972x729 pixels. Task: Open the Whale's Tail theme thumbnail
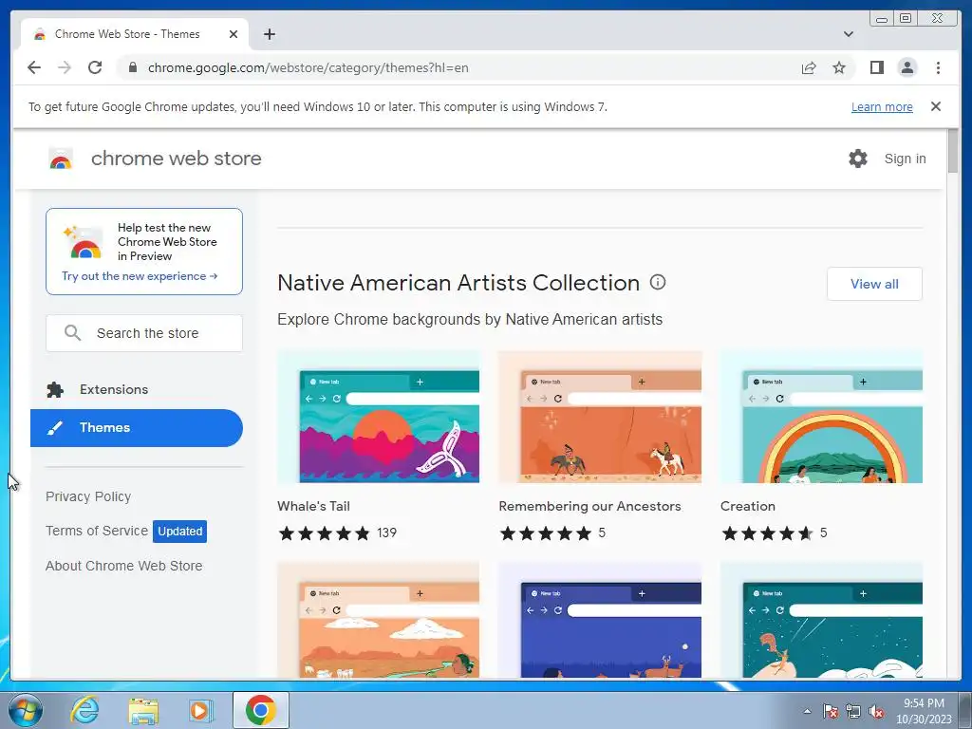click(x=378, y=418)
